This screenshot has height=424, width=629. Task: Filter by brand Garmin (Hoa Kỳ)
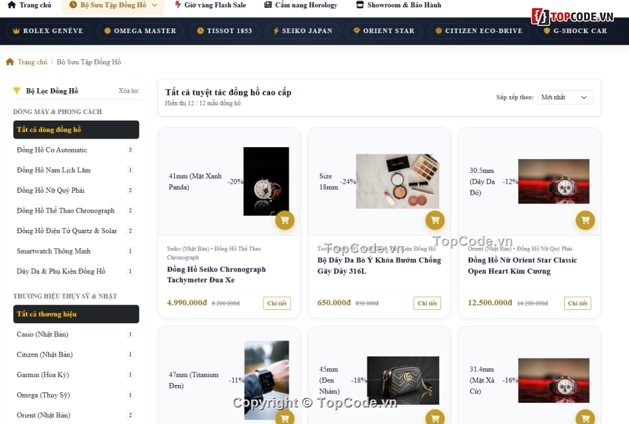[76, 374]
